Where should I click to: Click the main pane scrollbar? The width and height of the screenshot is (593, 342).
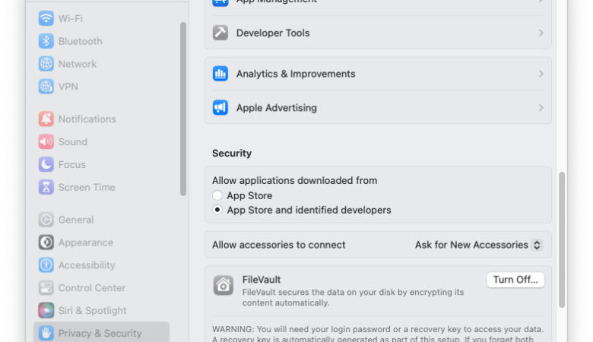(x=562, y=240)
